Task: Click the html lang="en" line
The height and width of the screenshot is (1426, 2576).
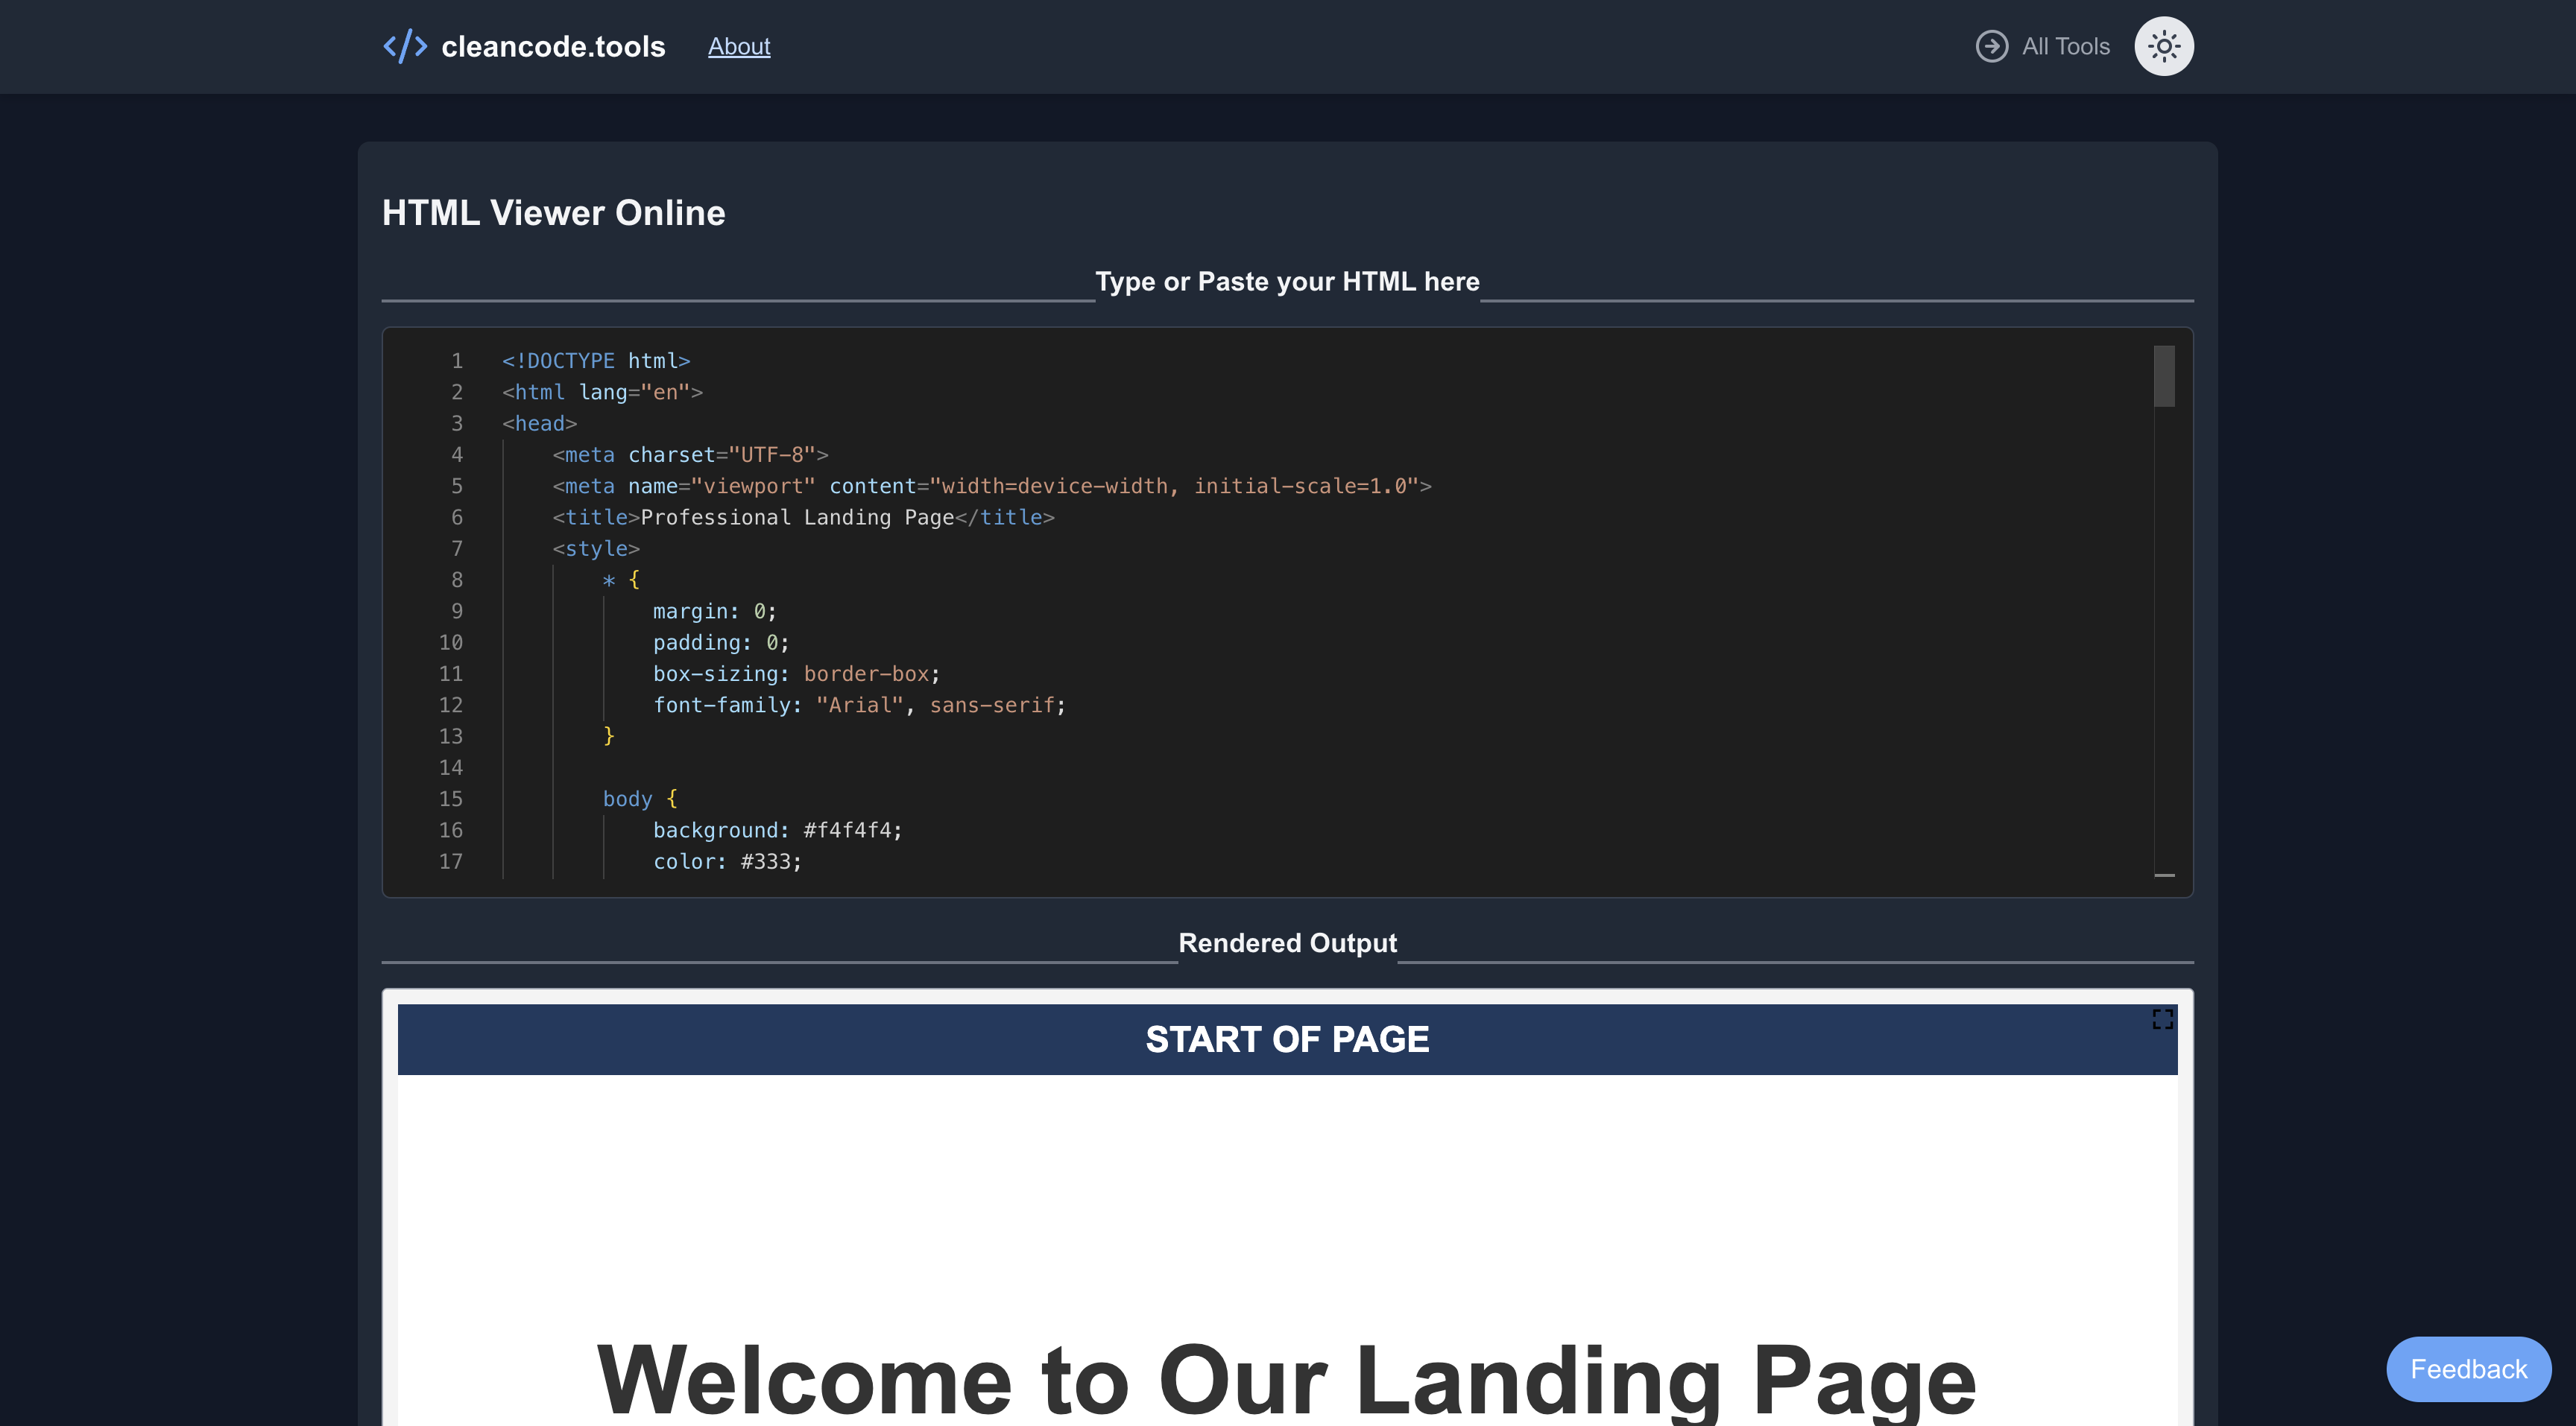Action: (x=602, y=392)
